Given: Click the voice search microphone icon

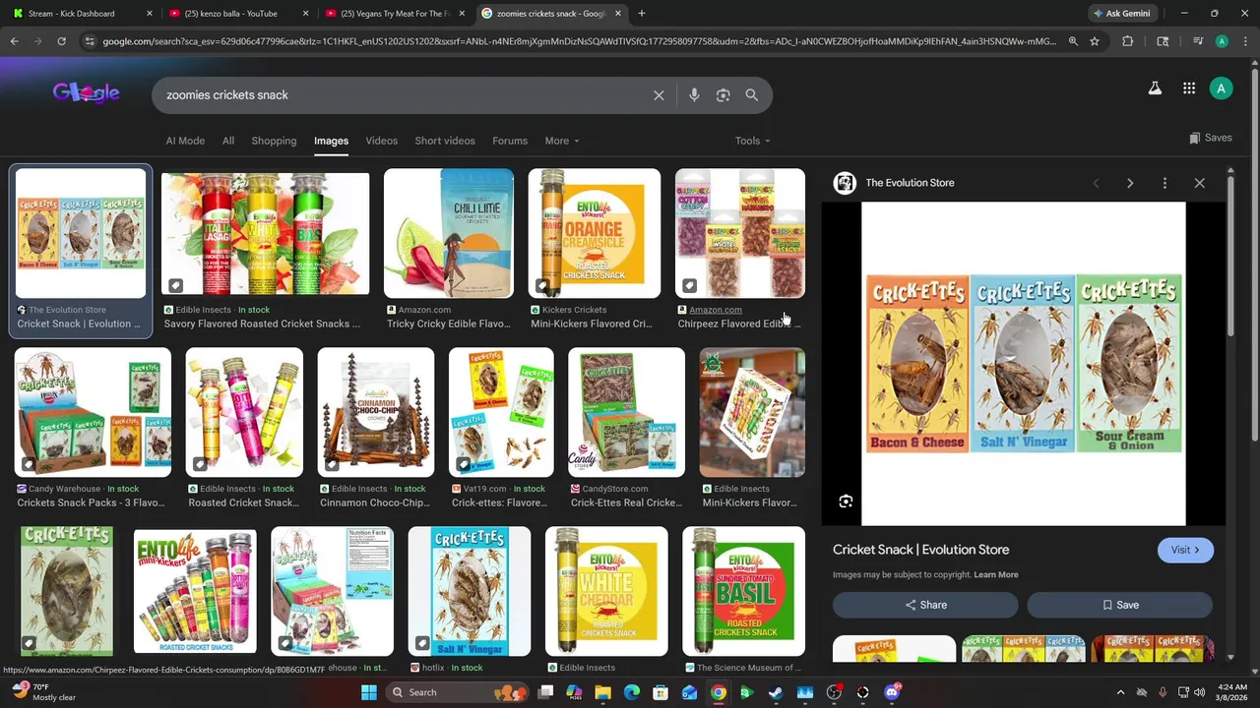Looking at the screenshot, I should [694, 95].
